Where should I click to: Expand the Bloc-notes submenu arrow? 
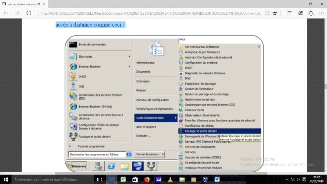[129, 56]
